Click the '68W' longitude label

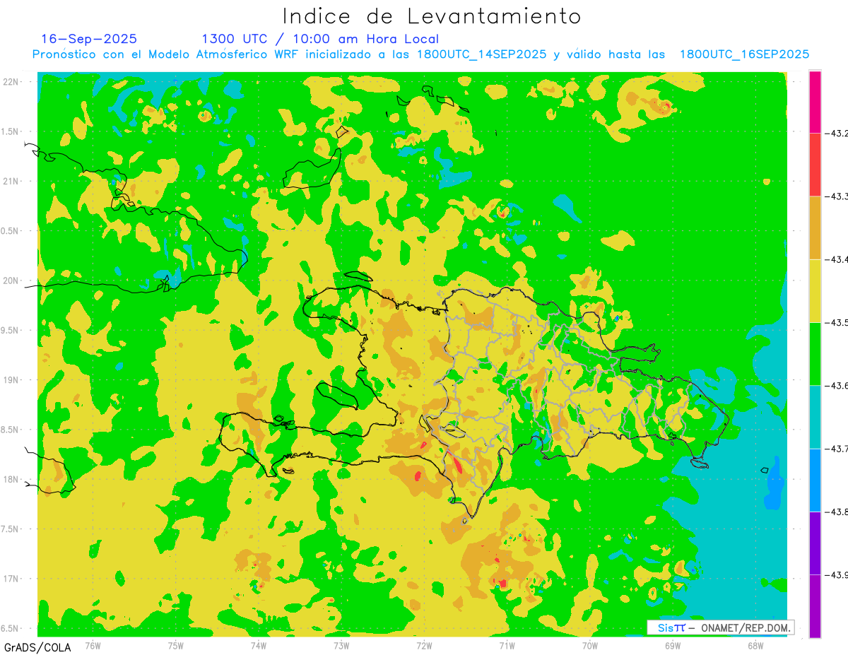point(755,645)
